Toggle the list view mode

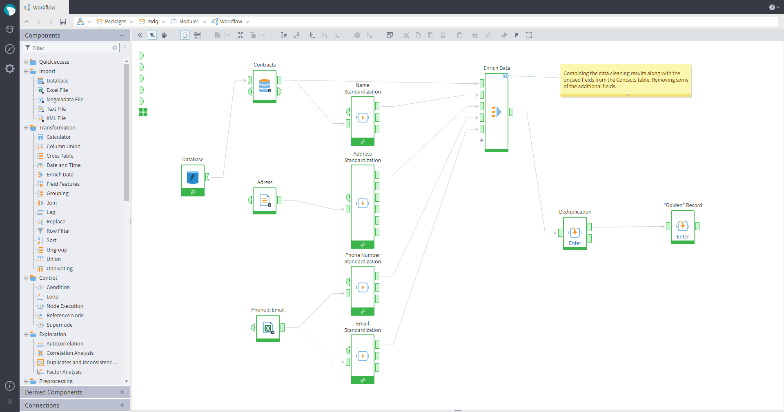pyautogui.click(x=197, y=36)
